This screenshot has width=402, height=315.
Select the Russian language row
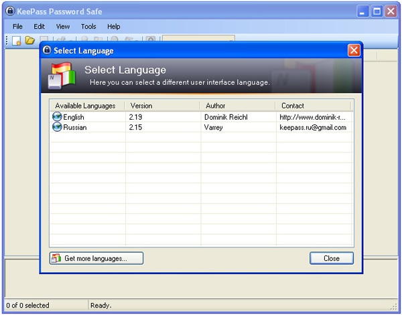[202, 127]
